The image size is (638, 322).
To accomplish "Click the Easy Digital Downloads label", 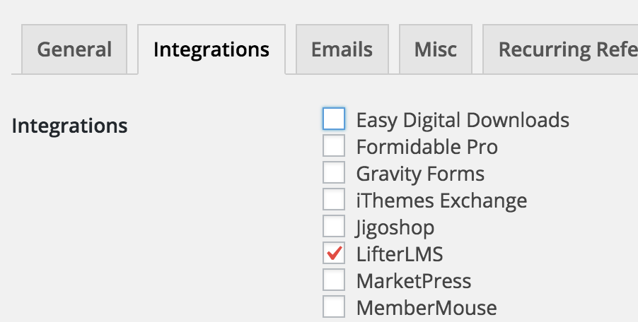I will click(463, 120).
